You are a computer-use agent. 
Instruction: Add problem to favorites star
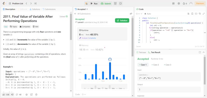[27, 95]
